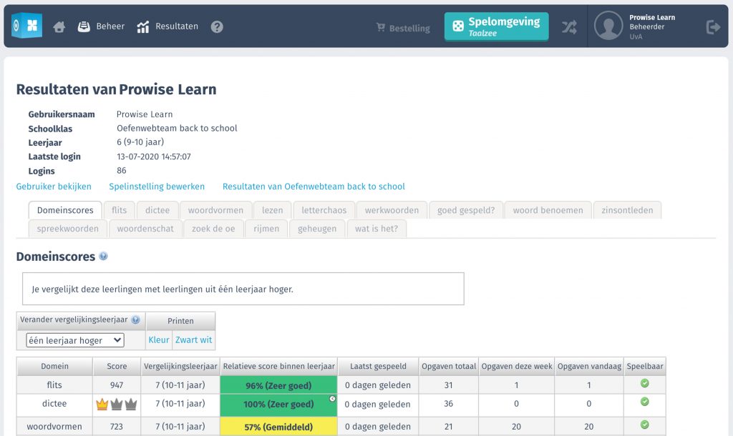Click the Laatst gespeeld column header
Viewport: 733px width, 436px height.
[x=378, y=367]
